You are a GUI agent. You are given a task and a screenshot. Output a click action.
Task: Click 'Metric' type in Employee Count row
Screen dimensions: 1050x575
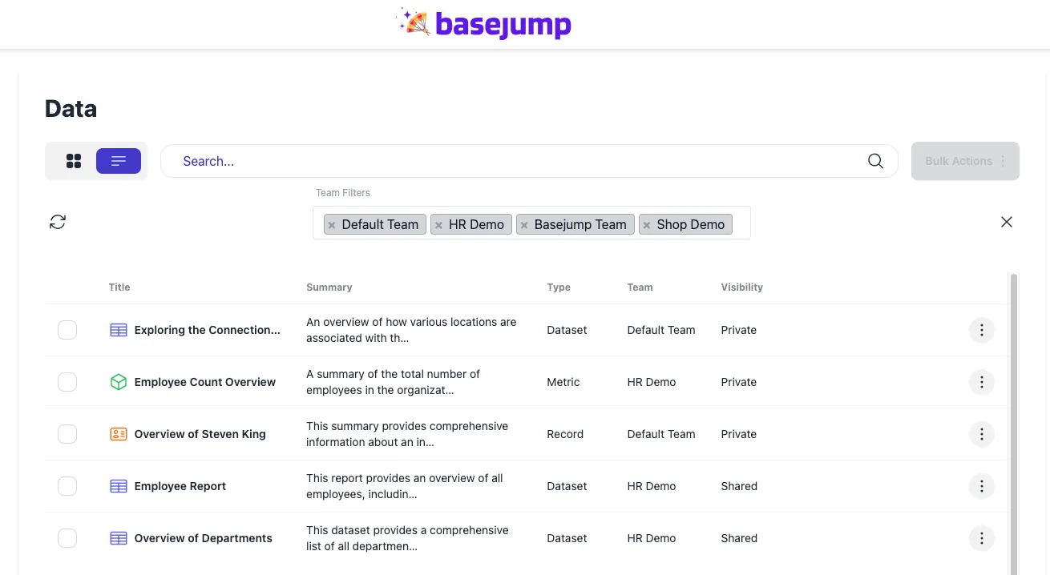[x=563, y=382]
